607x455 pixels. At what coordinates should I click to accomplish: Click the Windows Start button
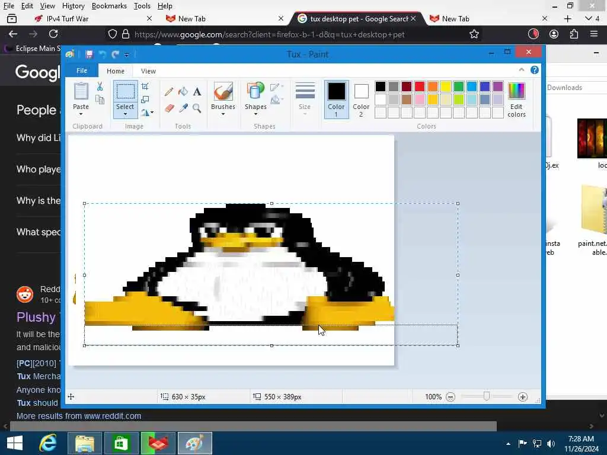pos(15,443)
